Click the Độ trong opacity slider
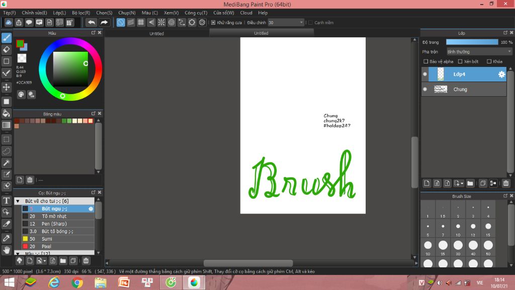 click(x=472, y=42)
